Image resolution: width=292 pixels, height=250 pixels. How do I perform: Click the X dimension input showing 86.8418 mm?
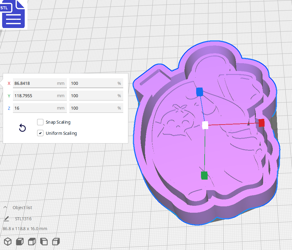point(40,83)
